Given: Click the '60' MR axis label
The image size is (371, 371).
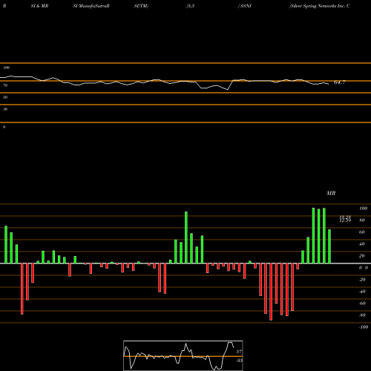Looking at the screenshot, I should pos(362,232).
